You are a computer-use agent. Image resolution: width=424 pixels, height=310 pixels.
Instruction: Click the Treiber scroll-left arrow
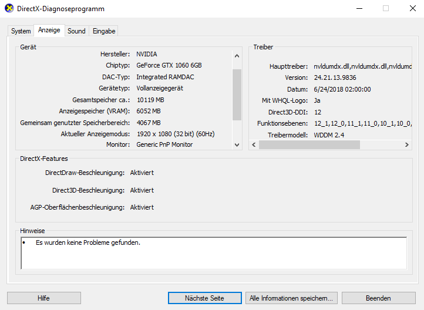coord(254,145)
